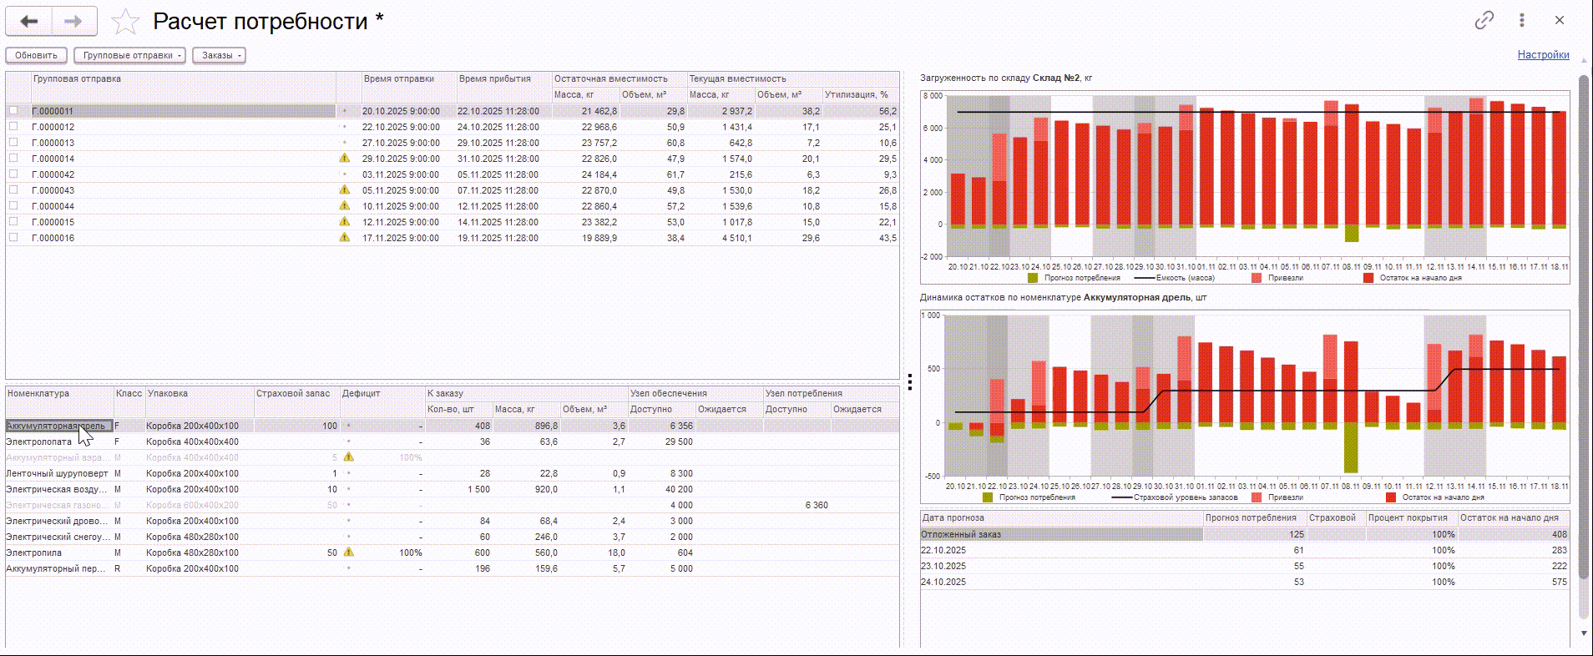Click warning icon on shipment Г.0000014 row

(344, 159)
